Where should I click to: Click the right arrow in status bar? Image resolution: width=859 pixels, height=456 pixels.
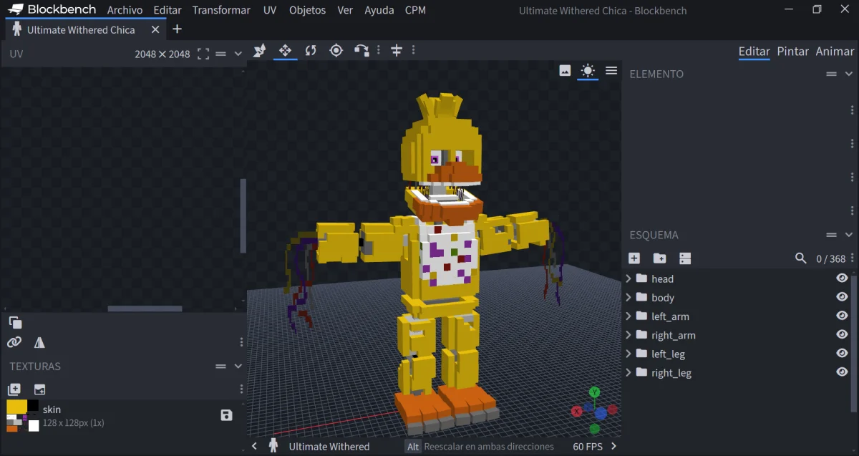(x=613, y=446)
